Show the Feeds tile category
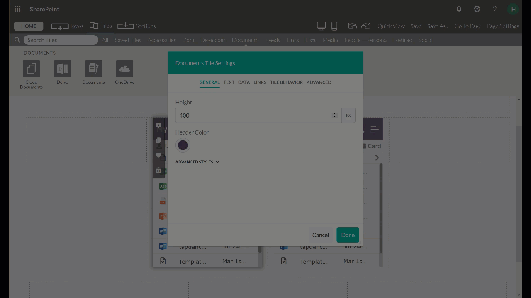531x298 pixels. coord(273,40)
